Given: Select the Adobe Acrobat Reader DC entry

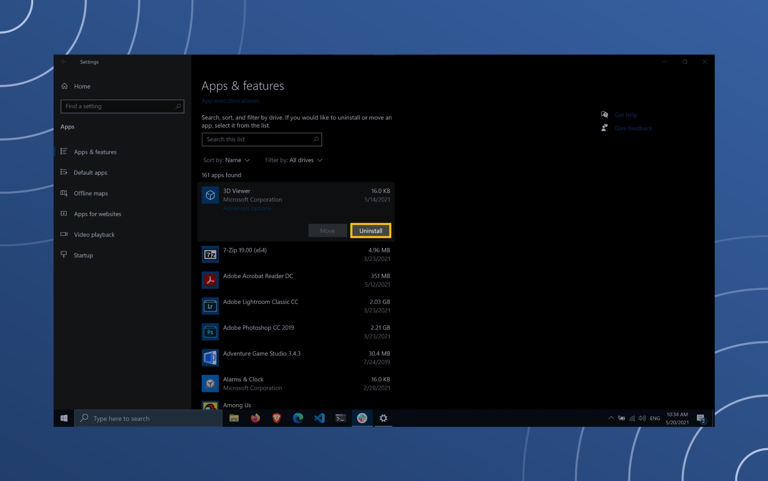Looking at the screenshot, I should tap(296, 280).
